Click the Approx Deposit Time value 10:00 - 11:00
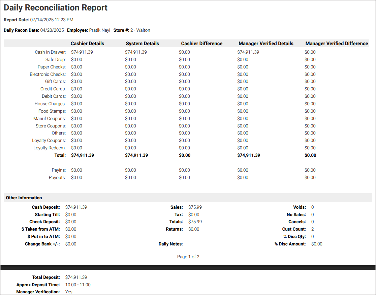The image size is (376, 295). pyautogui.click(x=78, y=285)
